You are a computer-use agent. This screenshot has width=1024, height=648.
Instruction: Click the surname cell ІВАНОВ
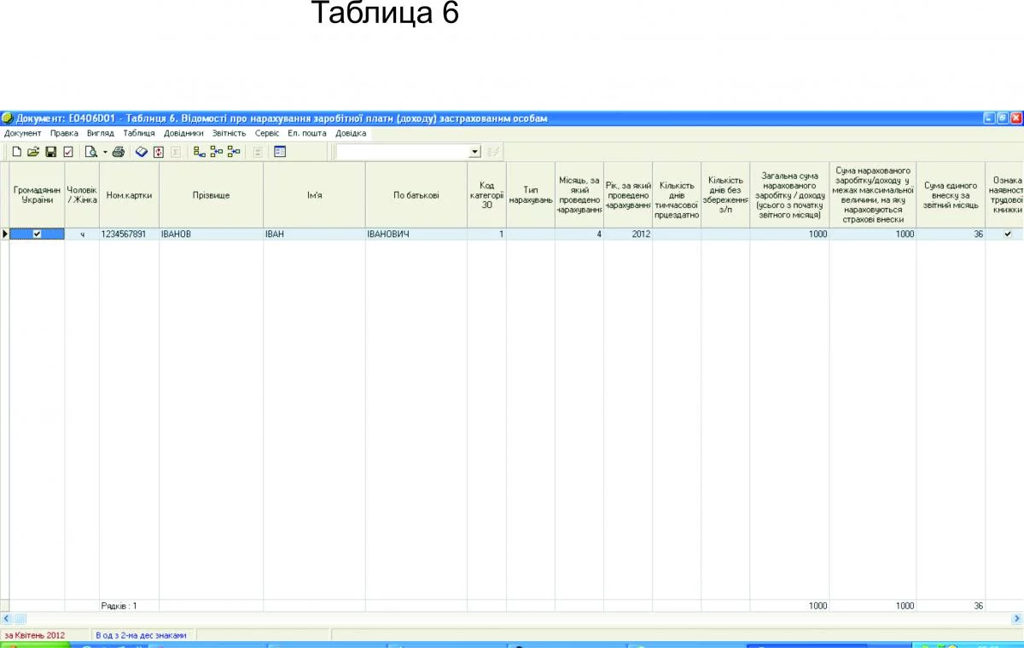211,234
